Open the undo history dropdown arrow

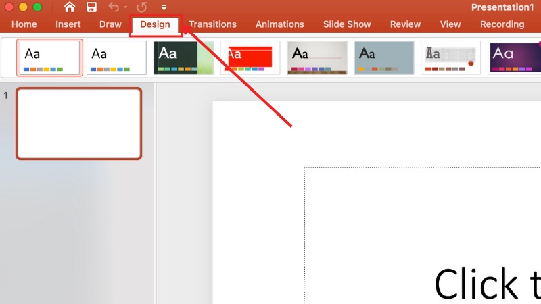(126, 7)
